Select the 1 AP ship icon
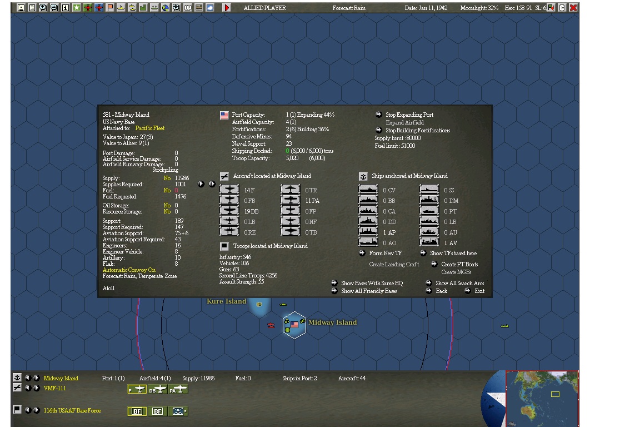Viewport: 640px width, 427px height. 368,232
